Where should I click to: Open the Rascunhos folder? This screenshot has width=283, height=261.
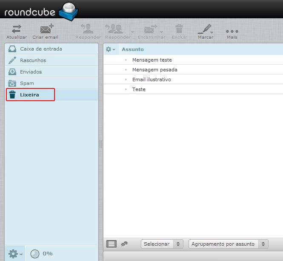click(33, 60)
